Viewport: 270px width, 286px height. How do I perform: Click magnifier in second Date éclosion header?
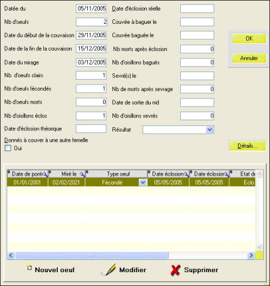tap(227, 174)
